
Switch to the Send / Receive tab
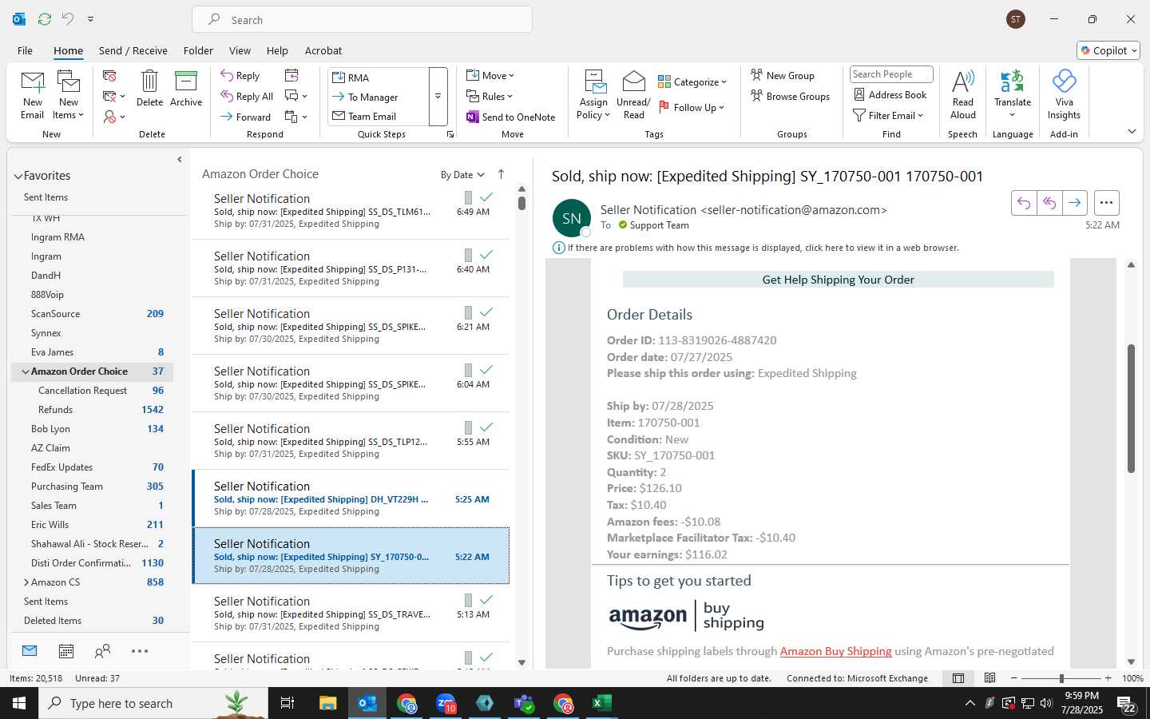click(x=133, y=50)
